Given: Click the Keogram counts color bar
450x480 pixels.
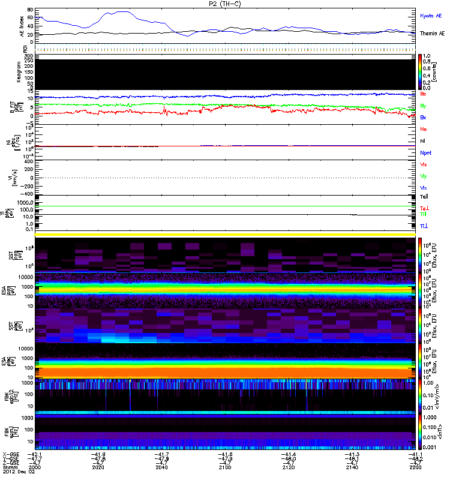Looking at the screenshot, I should point(420,72).
